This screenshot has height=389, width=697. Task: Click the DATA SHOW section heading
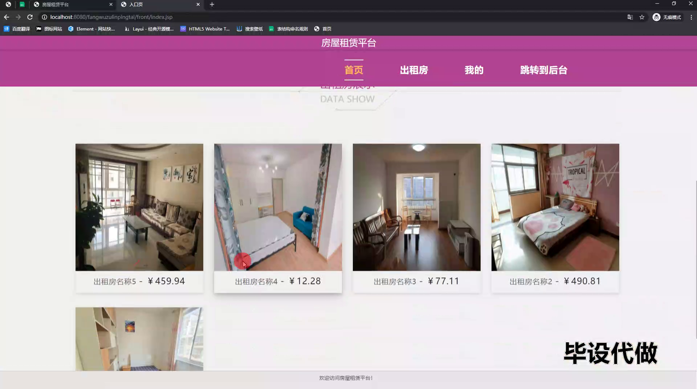click(x=347, y=99)
